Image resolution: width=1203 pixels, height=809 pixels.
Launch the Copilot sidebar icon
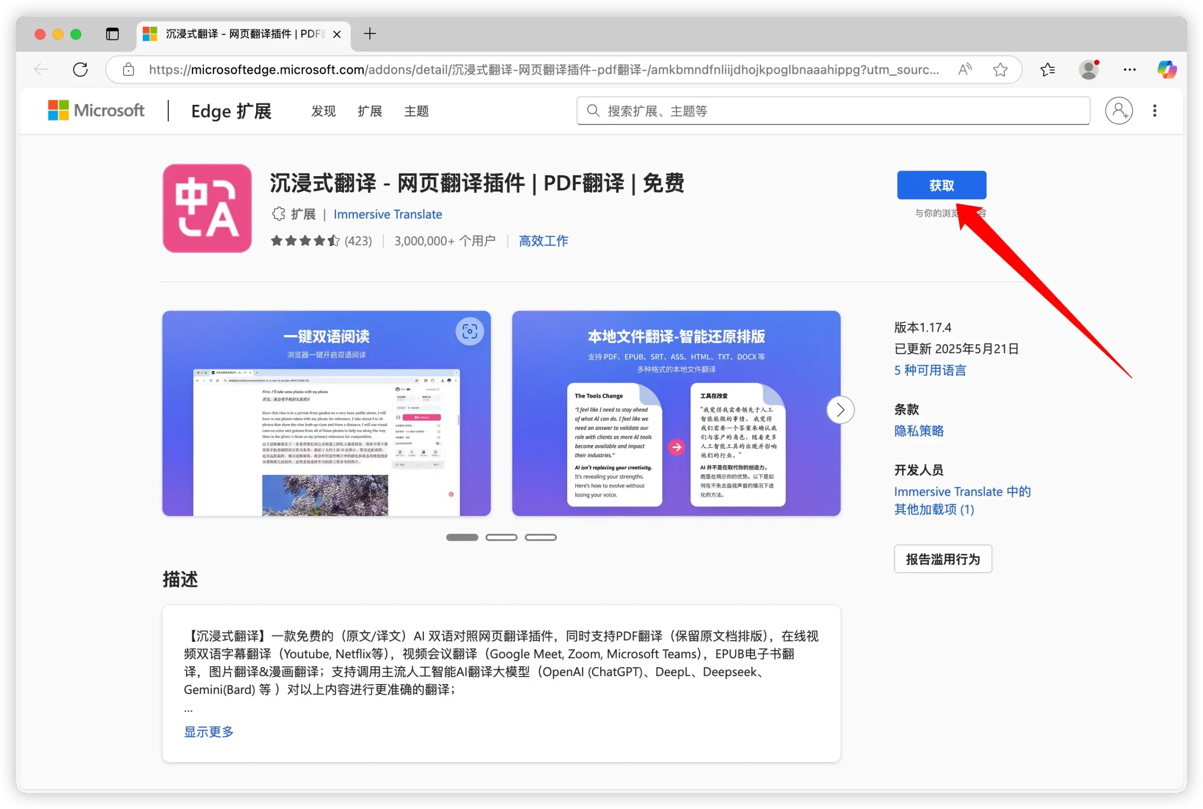click(x=1166, y=70)
